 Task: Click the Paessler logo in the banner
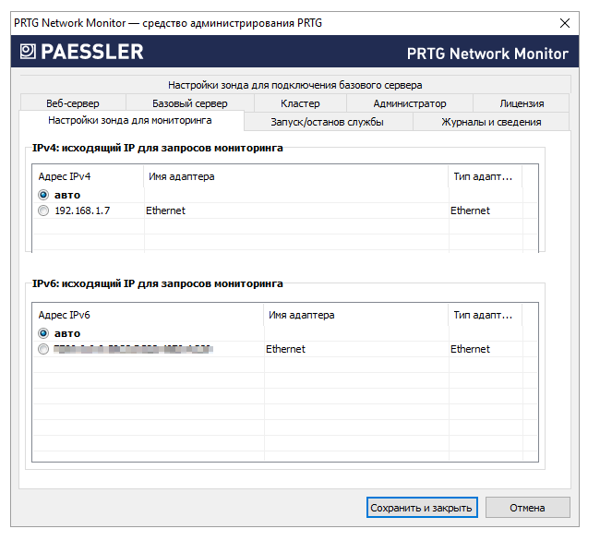[x=79, y=52]
